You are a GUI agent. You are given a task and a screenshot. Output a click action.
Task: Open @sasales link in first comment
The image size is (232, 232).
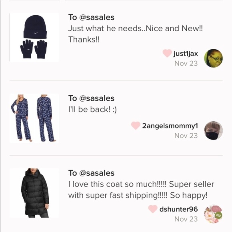pos(97,18)
